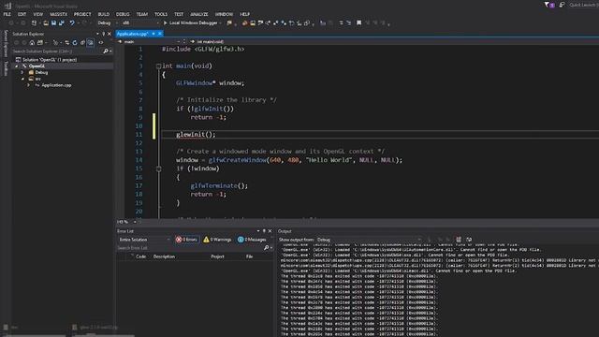Click the bookmark flag toolbar icon
The height and width of the screenshot is (337, 599).
pyautogui.click(x=358, y=22)
